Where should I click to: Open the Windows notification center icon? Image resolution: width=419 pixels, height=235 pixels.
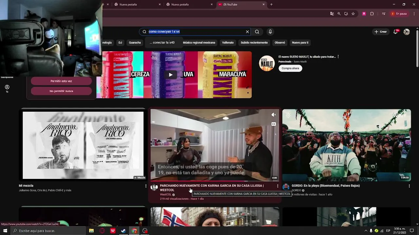tap(412, 231)
